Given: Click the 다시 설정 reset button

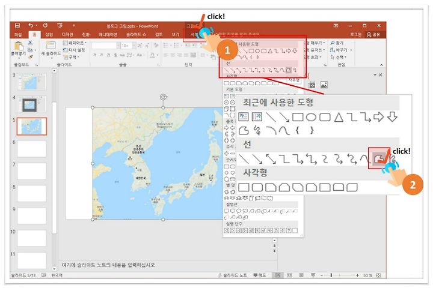Looking at the screenshot, I should click(74, 50).
